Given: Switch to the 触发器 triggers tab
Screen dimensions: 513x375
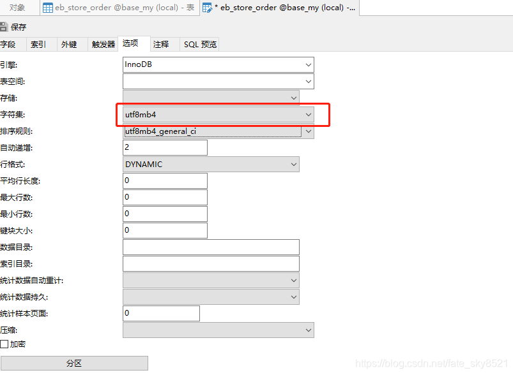Looking at the screenshot, I should tap(103, 45).
